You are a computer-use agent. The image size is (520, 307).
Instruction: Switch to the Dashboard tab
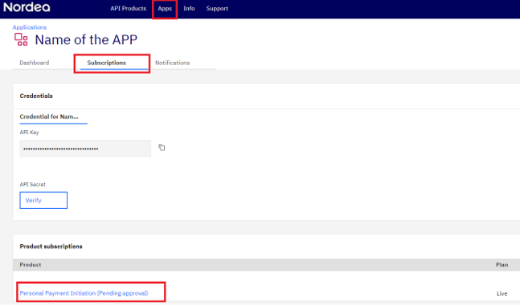(x=35, y=63)
